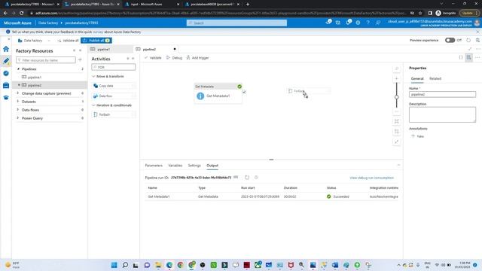Viewport: 482px width, 271px height.
Task: Click the Debug button
Action: pos(174,58)
